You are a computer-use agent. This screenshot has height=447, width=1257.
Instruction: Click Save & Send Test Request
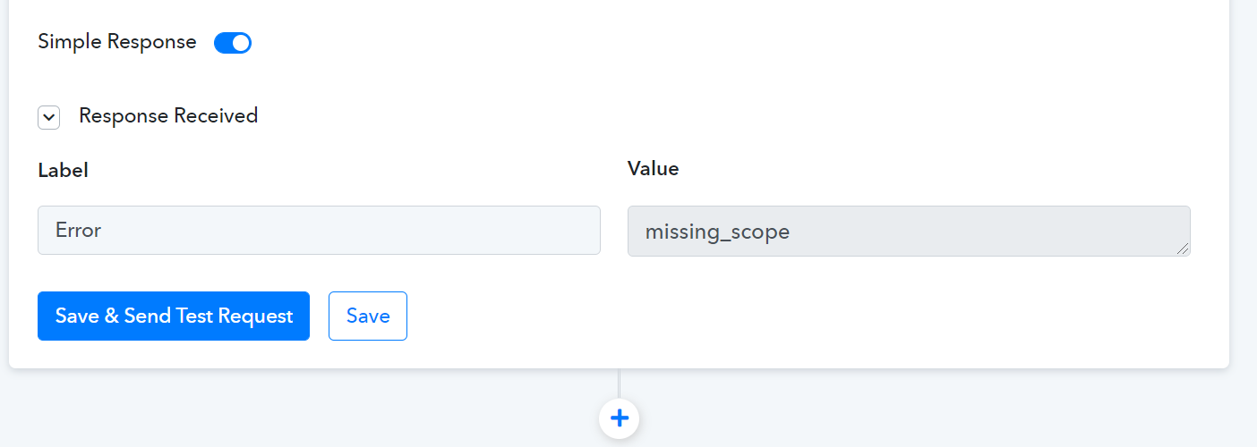coord(174,316)
